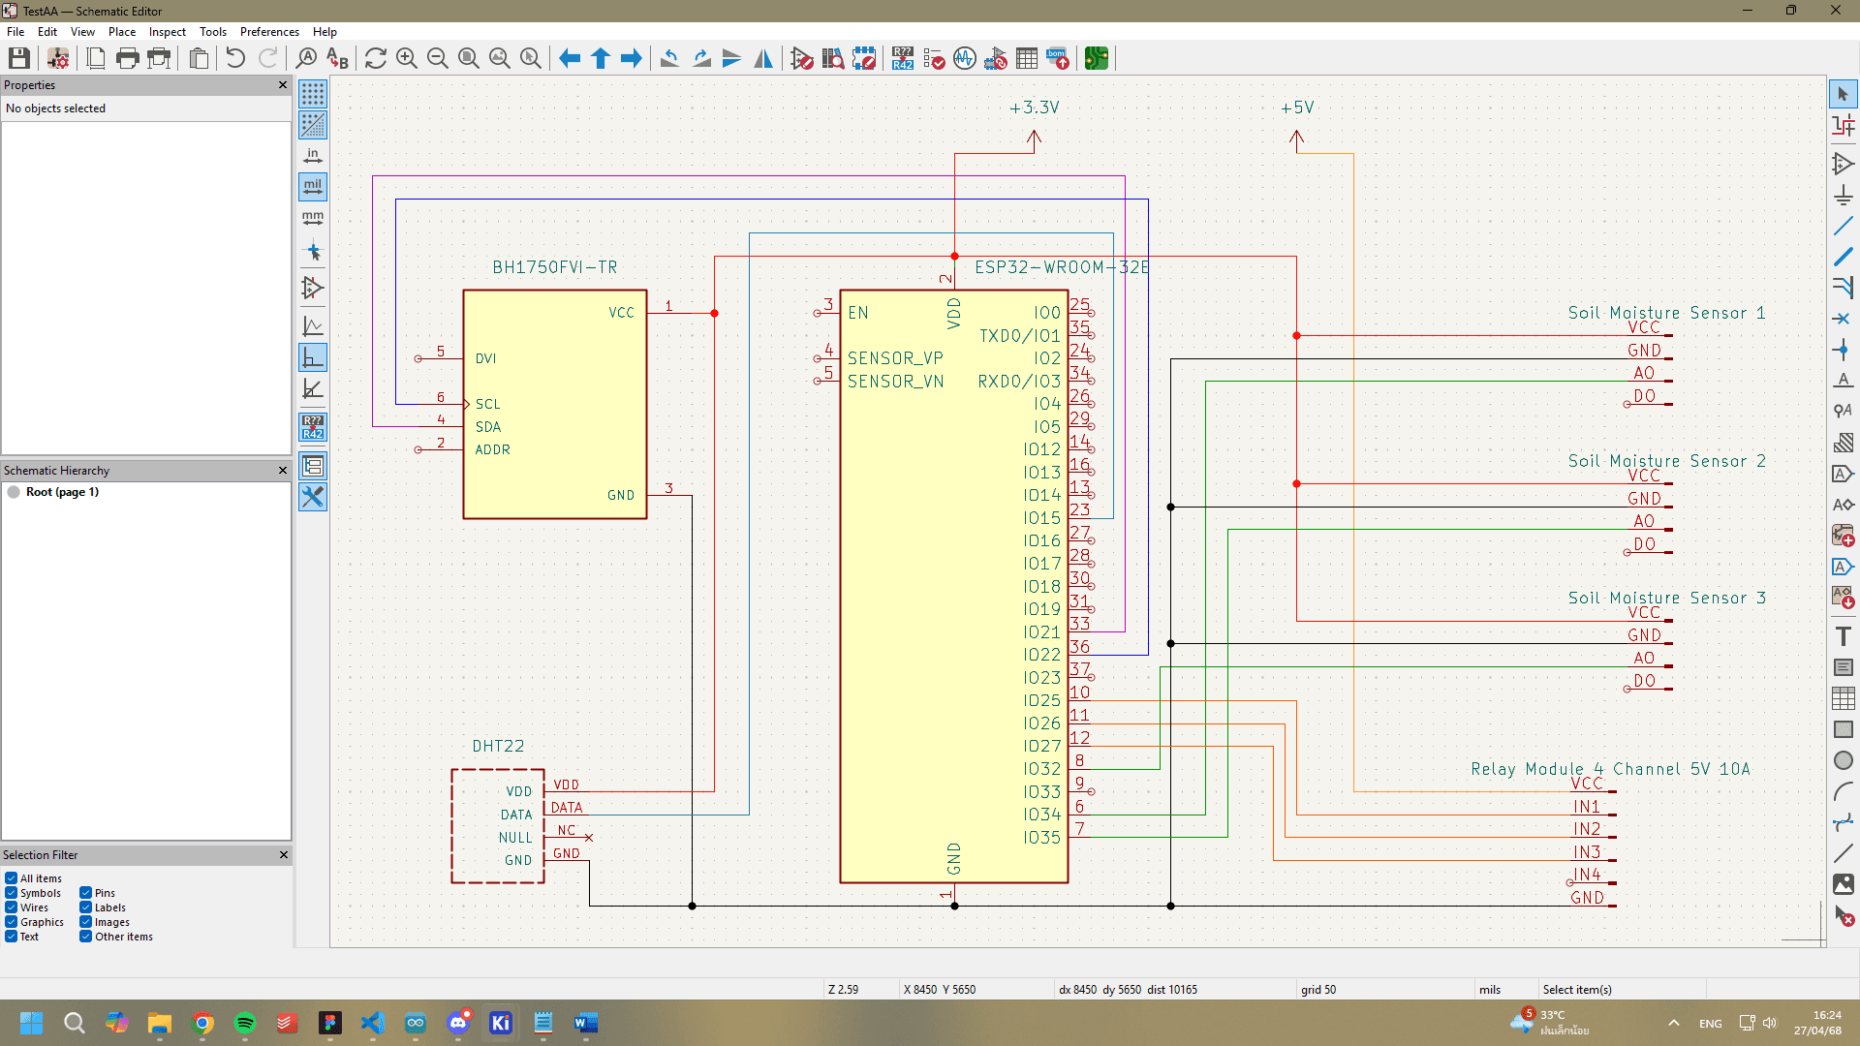Export the bill of materials
Viewport: 1860px width, 1046px height.
tap(1056, 58)
